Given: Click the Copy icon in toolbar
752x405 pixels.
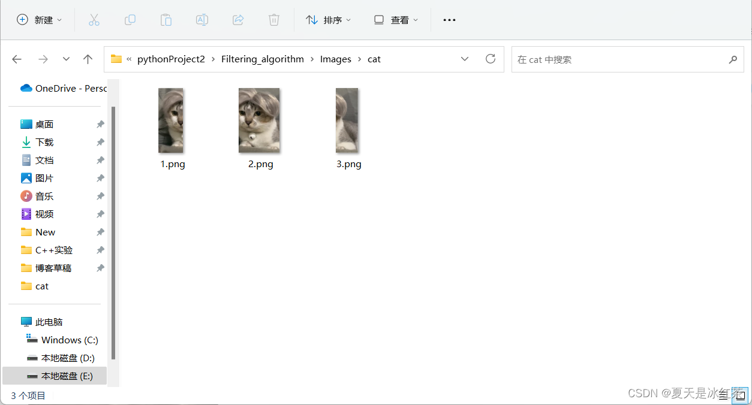Looking at the screenshot, I should pos(130,20).
